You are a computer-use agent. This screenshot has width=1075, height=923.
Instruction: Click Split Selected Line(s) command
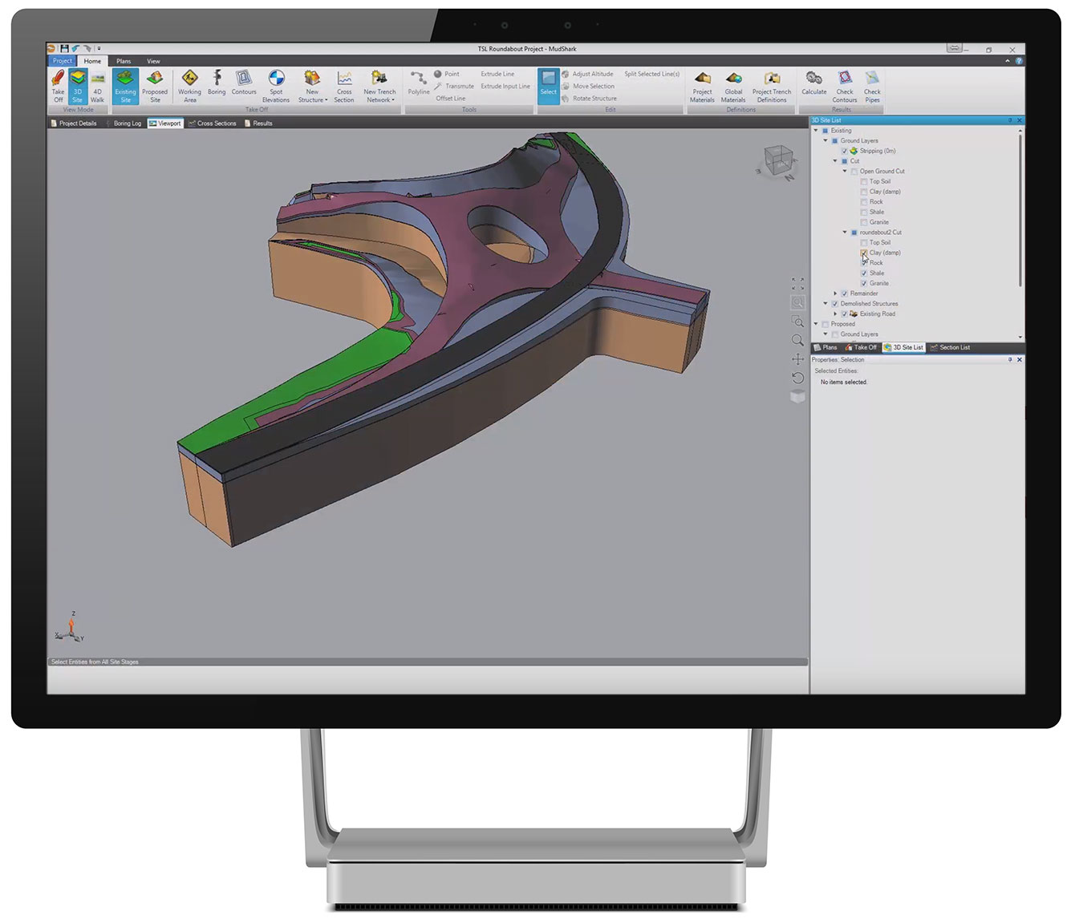(x=651, y=74)
